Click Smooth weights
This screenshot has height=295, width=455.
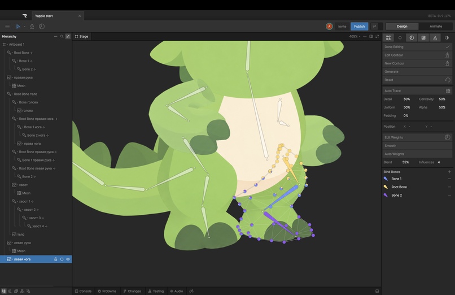click(417, 146)
